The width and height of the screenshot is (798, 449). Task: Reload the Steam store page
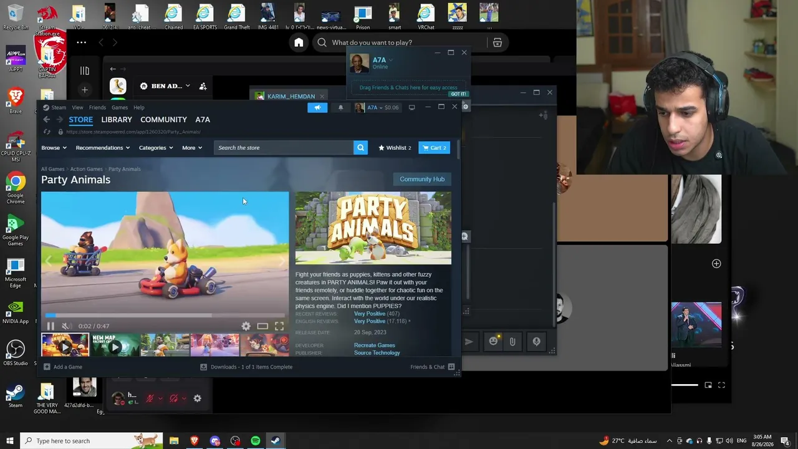[x=47, y=132]
